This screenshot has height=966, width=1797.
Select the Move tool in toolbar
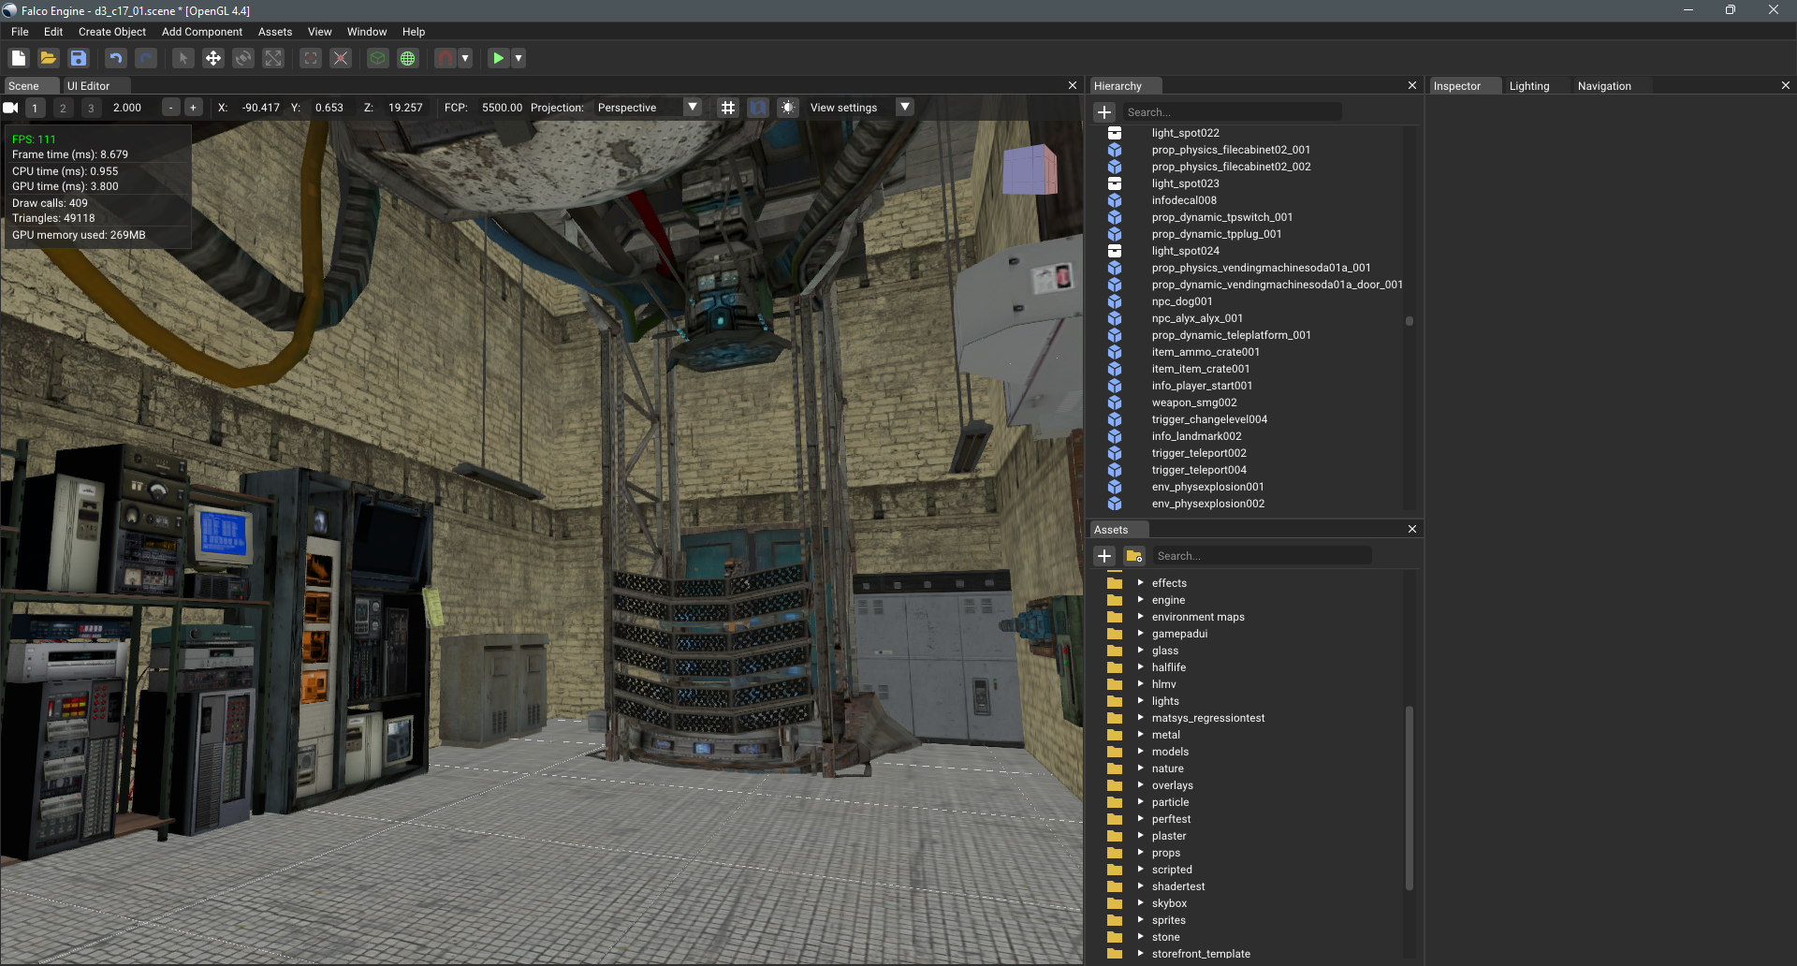click(x=213, y=58)
